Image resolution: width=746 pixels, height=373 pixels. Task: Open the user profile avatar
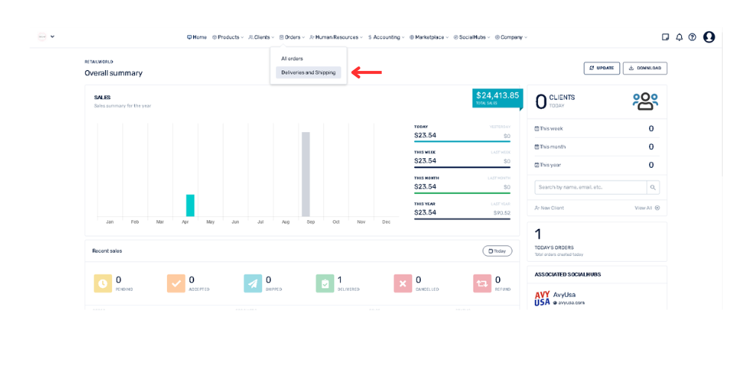709,37
